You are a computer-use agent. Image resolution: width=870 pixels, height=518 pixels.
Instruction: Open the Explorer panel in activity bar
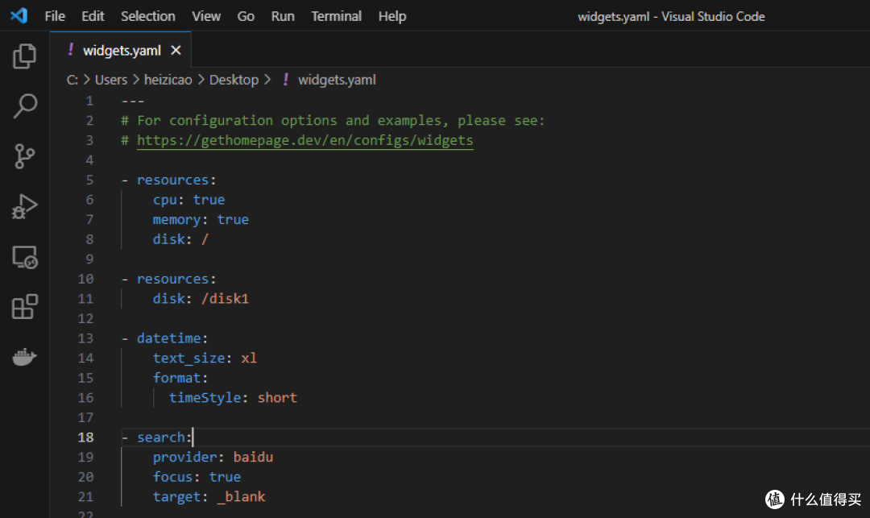tap(25, 56)
